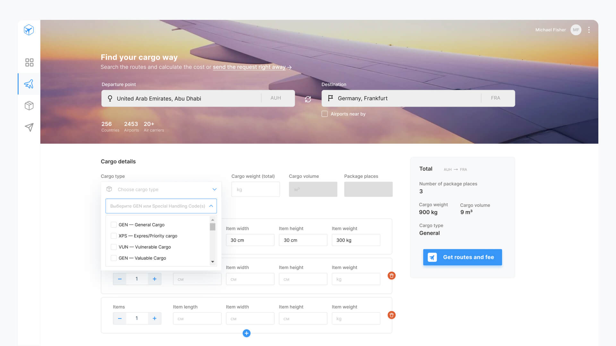Click the app logo in sidebar
The image size is (616, 346).
29,30
